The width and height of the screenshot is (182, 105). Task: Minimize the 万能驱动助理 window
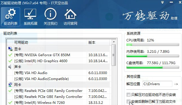click(x=171, y=2)
